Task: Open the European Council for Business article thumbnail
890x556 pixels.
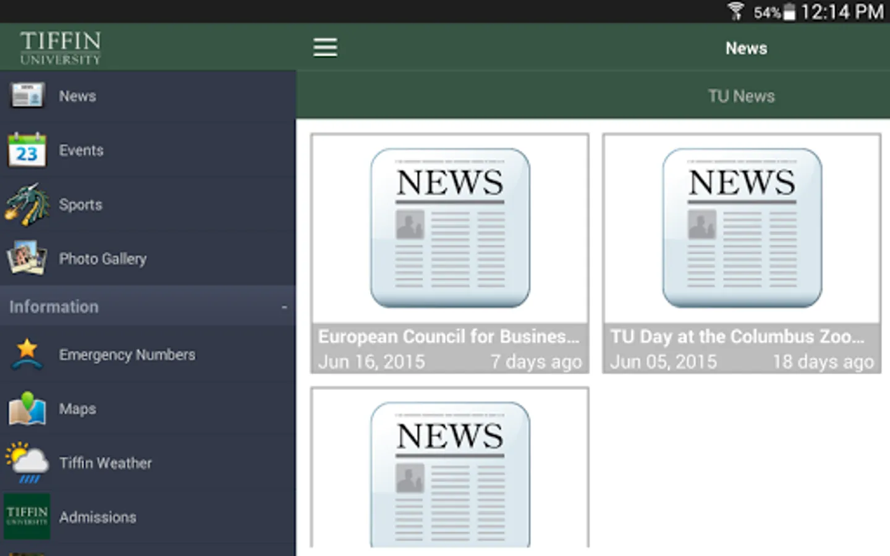Action: tap(450, 227)
